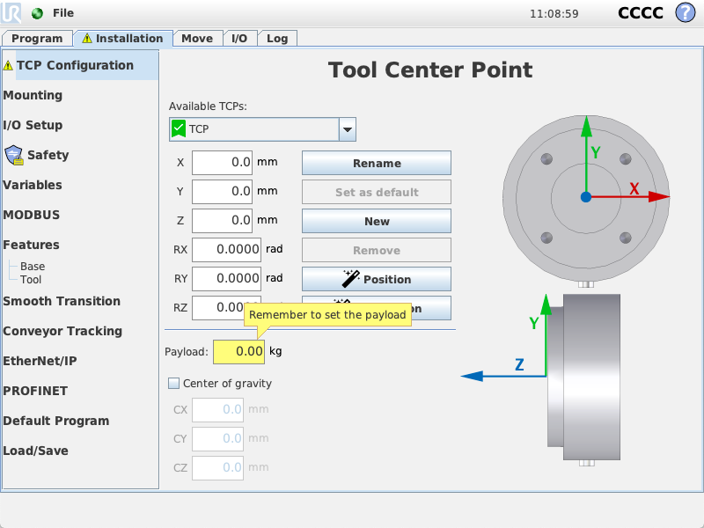Click warning icon beside TCP Configuration
This screenshot has width=704, height=528.
tap(8, 66)
